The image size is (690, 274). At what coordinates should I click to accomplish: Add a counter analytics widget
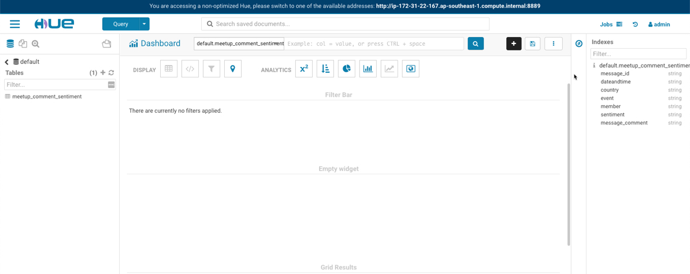coord(304,69)
